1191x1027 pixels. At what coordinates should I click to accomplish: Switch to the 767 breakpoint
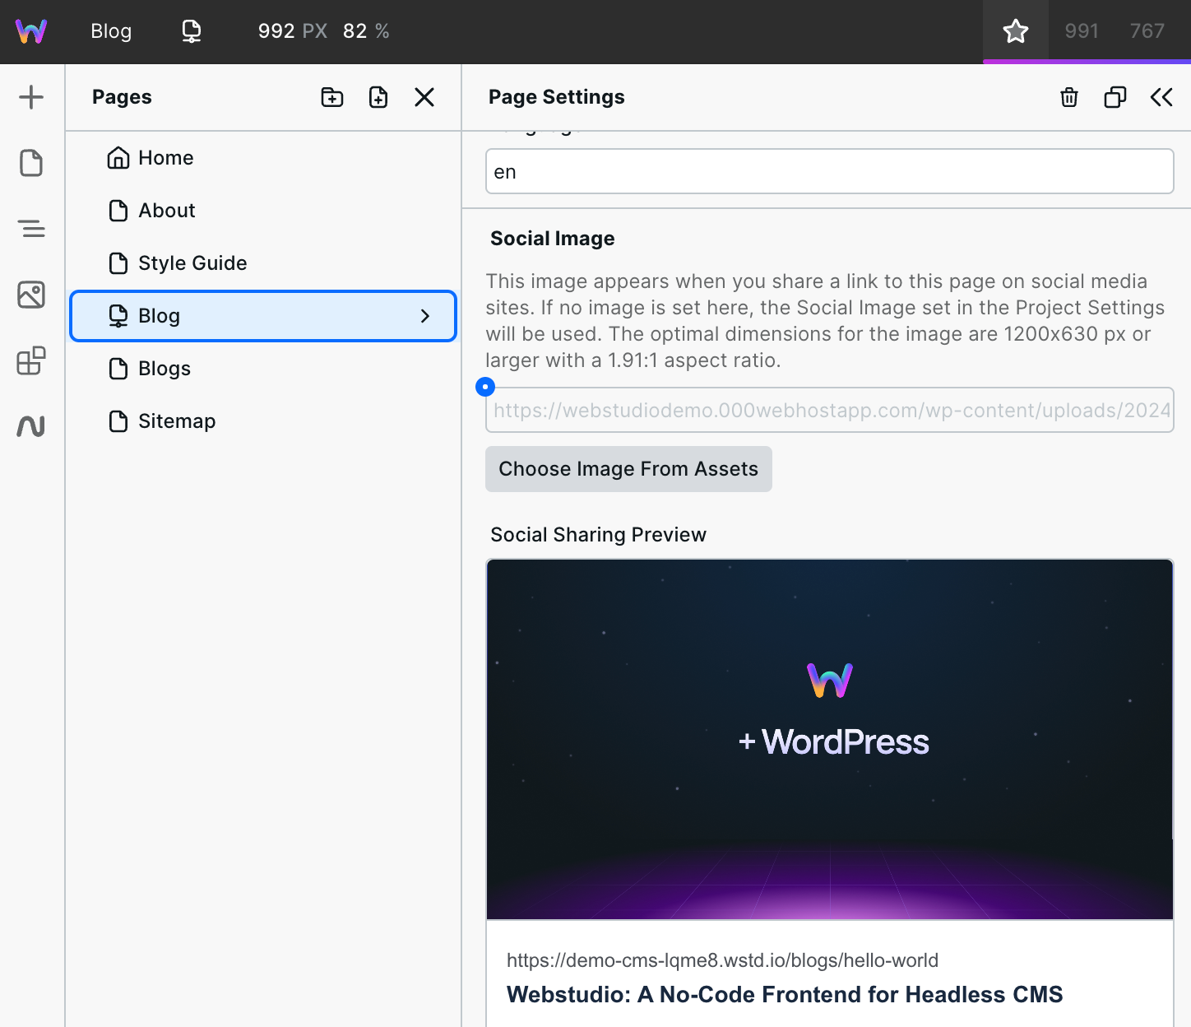tap(1147, 30)
